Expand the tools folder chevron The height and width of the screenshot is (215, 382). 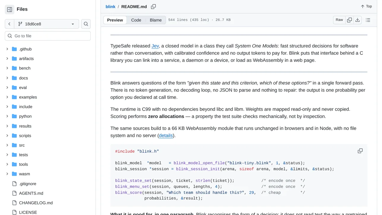(7, 164)
